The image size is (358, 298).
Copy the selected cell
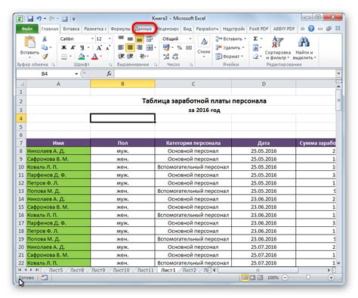[x=45, y=48]
